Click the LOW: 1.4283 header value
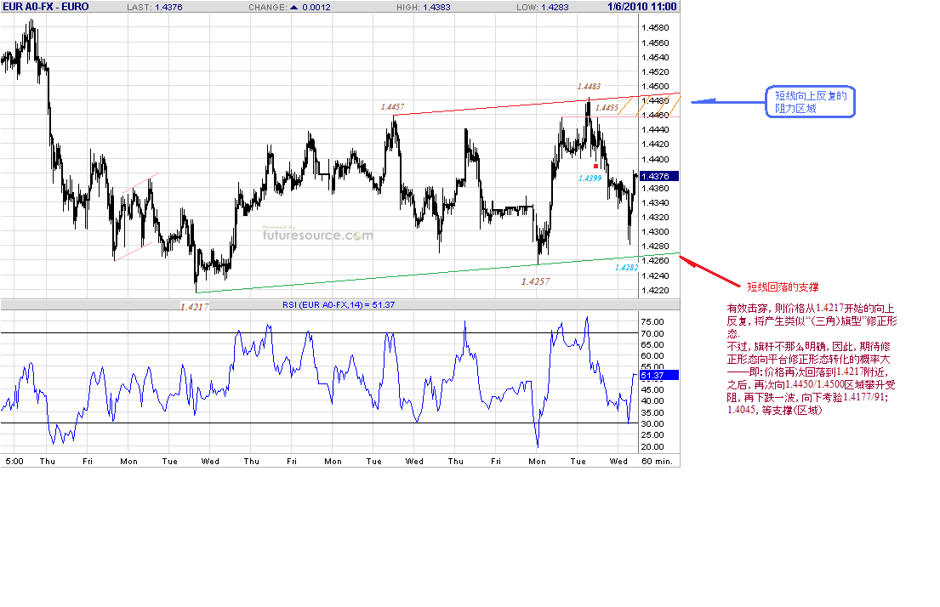 (x=543, y=7)
